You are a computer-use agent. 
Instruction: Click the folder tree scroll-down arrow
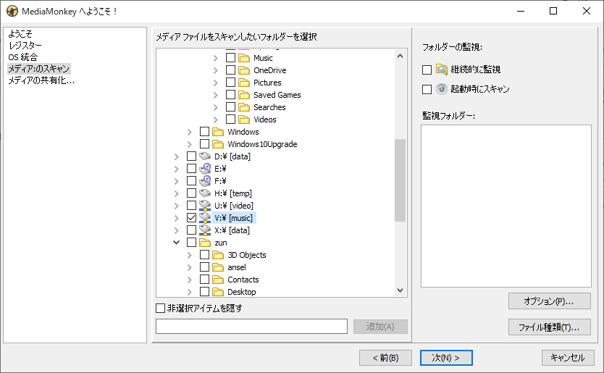pyautogui.click(x=400, y=290)
